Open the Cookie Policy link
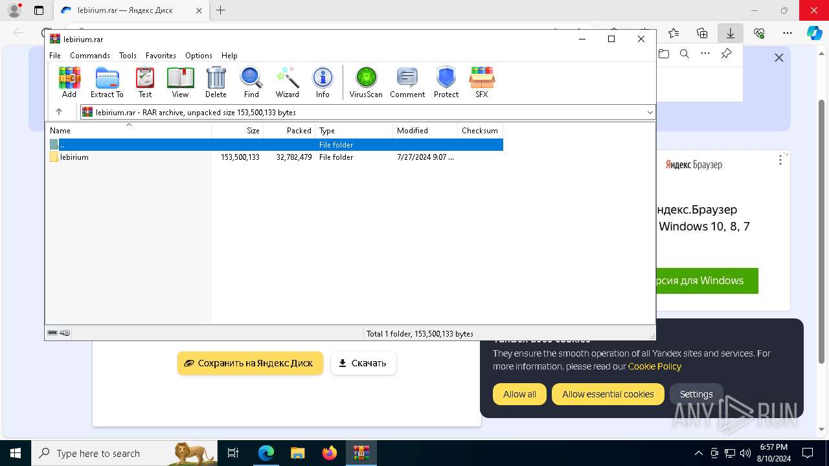 click(654, 366)
